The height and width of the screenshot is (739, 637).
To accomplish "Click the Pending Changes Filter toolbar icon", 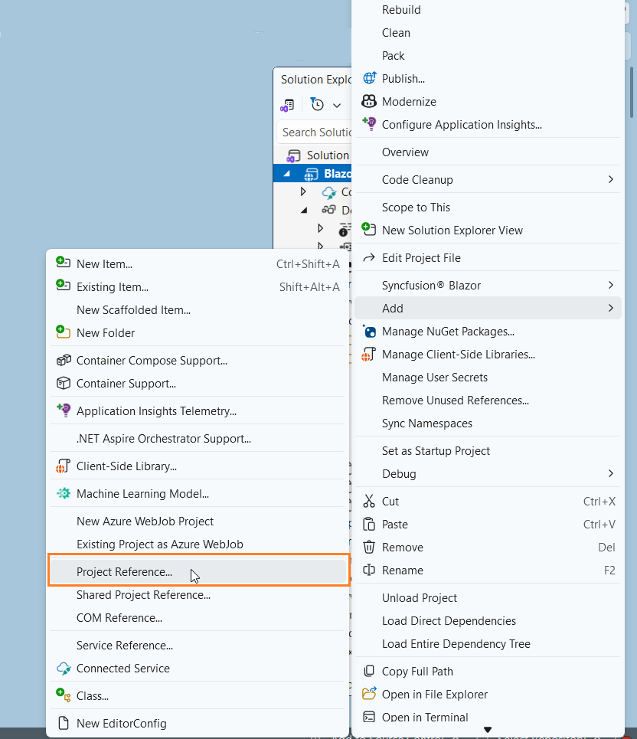I will point(316,105).
